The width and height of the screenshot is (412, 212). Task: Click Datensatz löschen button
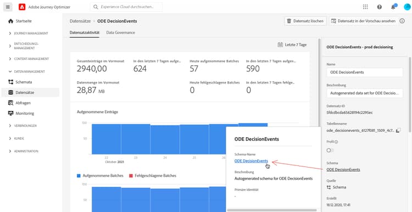tap(305, 21)
